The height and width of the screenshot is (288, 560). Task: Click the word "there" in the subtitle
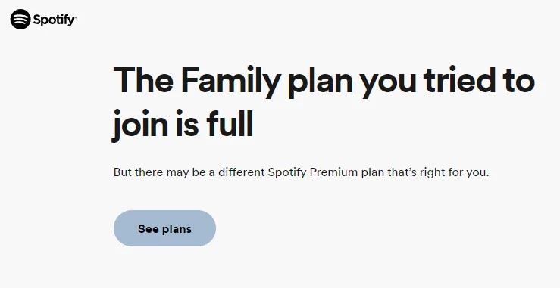[148, 172]
